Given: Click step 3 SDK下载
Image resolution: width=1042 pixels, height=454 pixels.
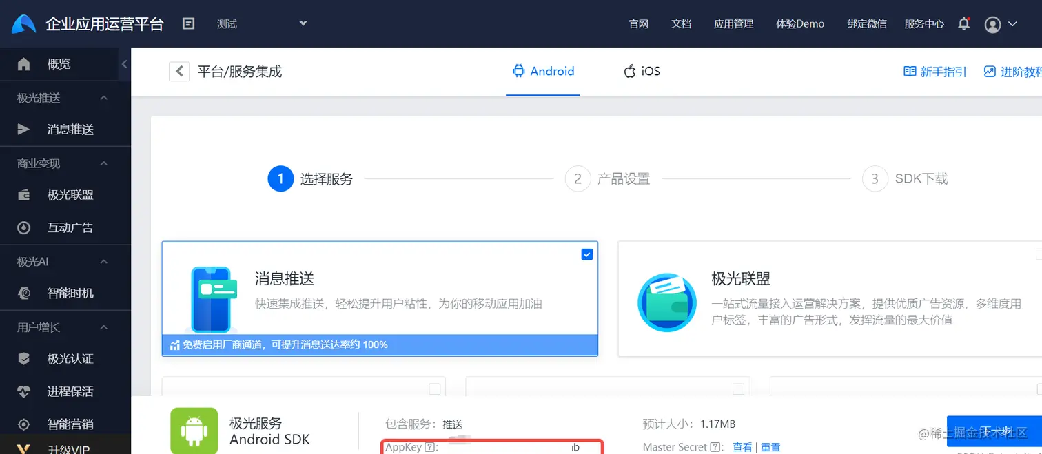Looking at the screenshot, I should click(905, 179).
